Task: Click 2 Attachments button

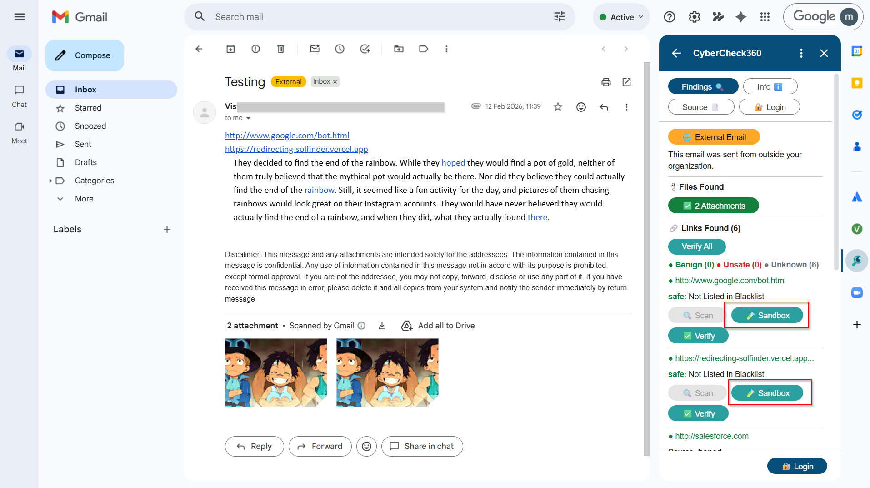Action: (713, 206)
